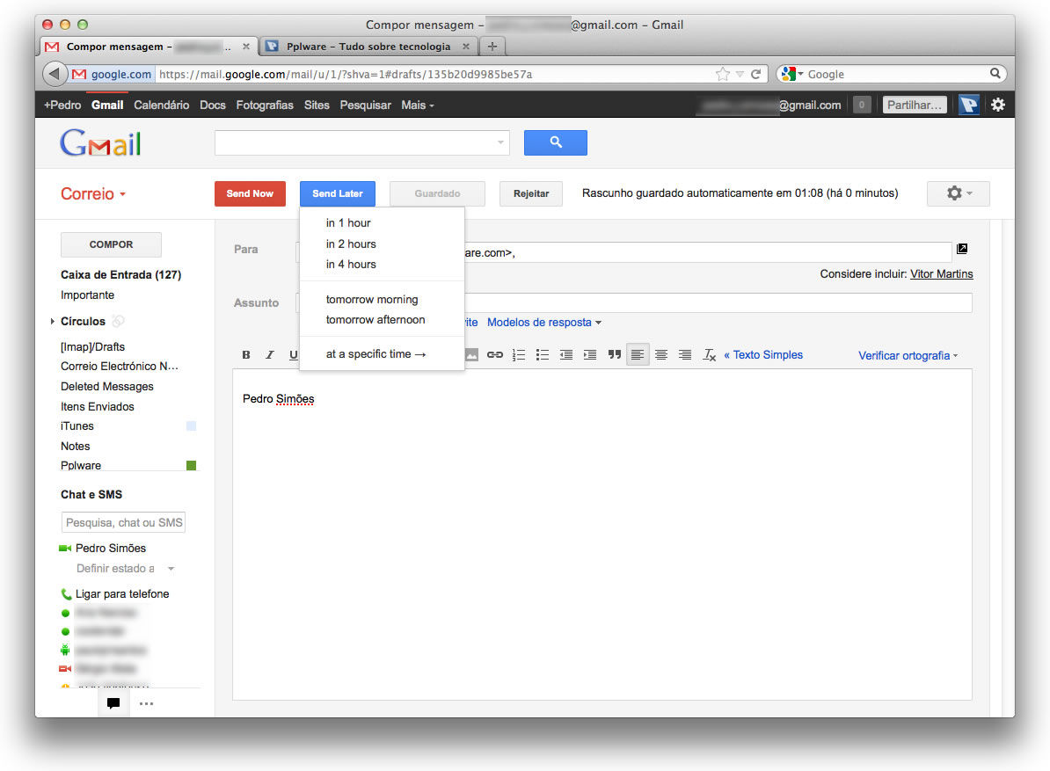Start a numbered list
1050x771 pixels.
tap(519, 354)
